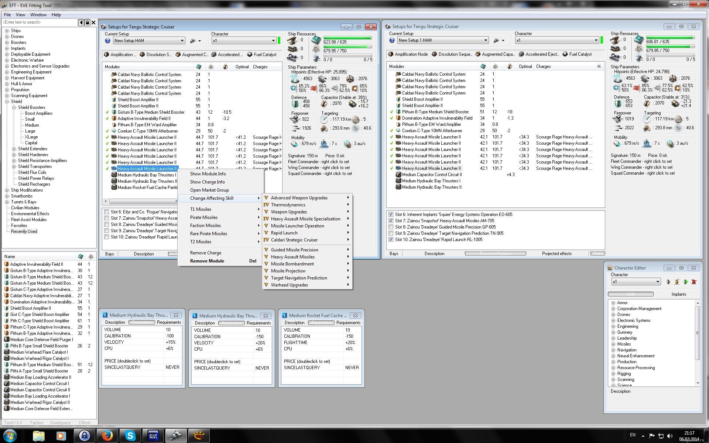Uncheck Slot 6 Inherent Implants 'Squire' checkbox
The width and height of the screenshot is (709, 443).
[x=391, y=214]
